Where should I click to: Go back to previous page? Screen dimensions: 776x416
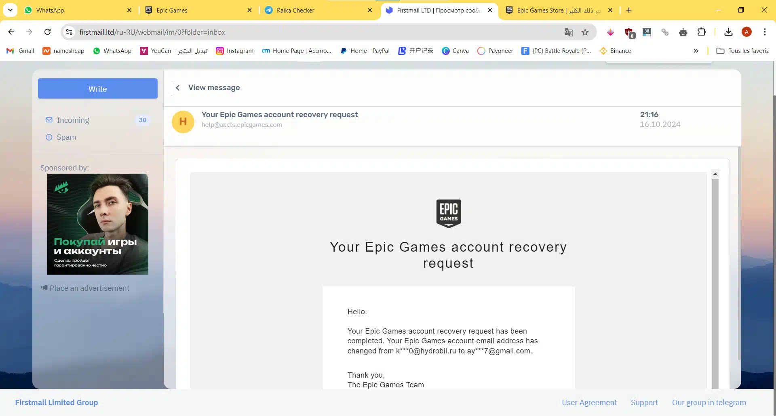click(x=11, y=32)
